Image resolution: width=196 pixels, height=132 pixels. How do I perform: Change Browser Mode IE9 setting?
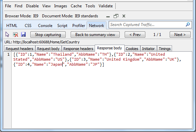[x=22, y=16]
